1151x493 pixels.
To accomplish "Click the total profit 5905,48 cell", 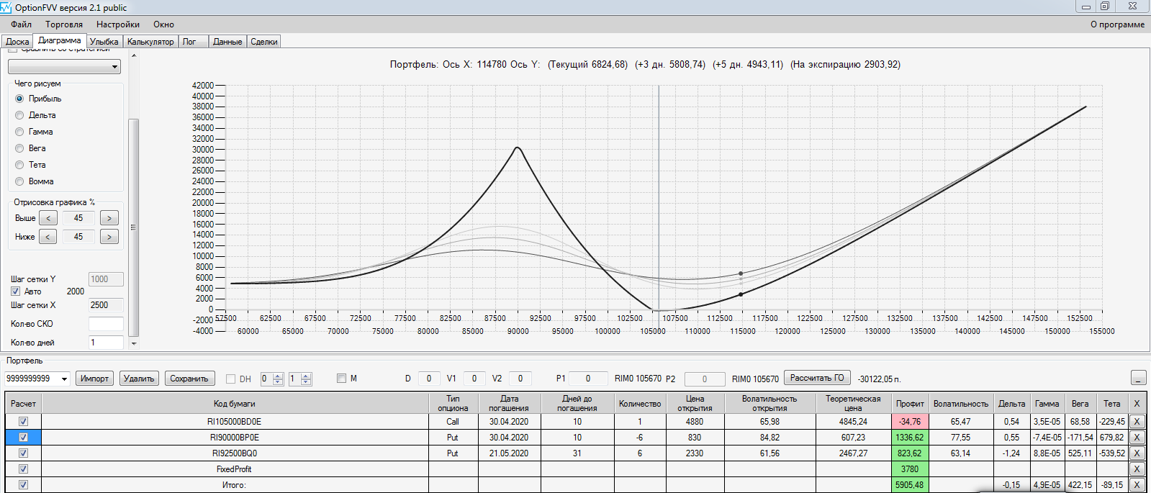I will tap(910, 485).
